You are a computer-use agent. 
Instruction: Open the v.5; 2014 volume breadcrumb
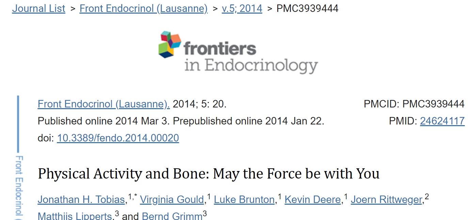(x=242, y=9)
